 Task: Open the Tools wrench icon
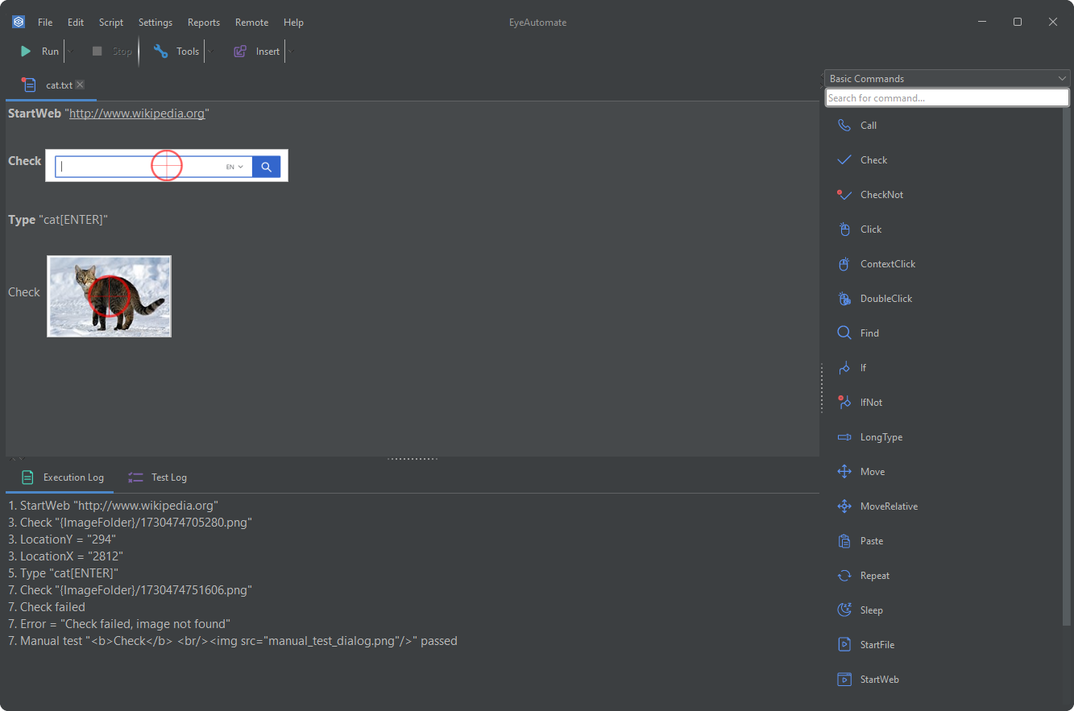point(160,52)
